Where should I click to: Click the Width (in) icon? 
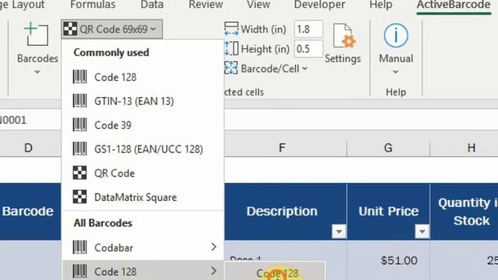(231, 29)
